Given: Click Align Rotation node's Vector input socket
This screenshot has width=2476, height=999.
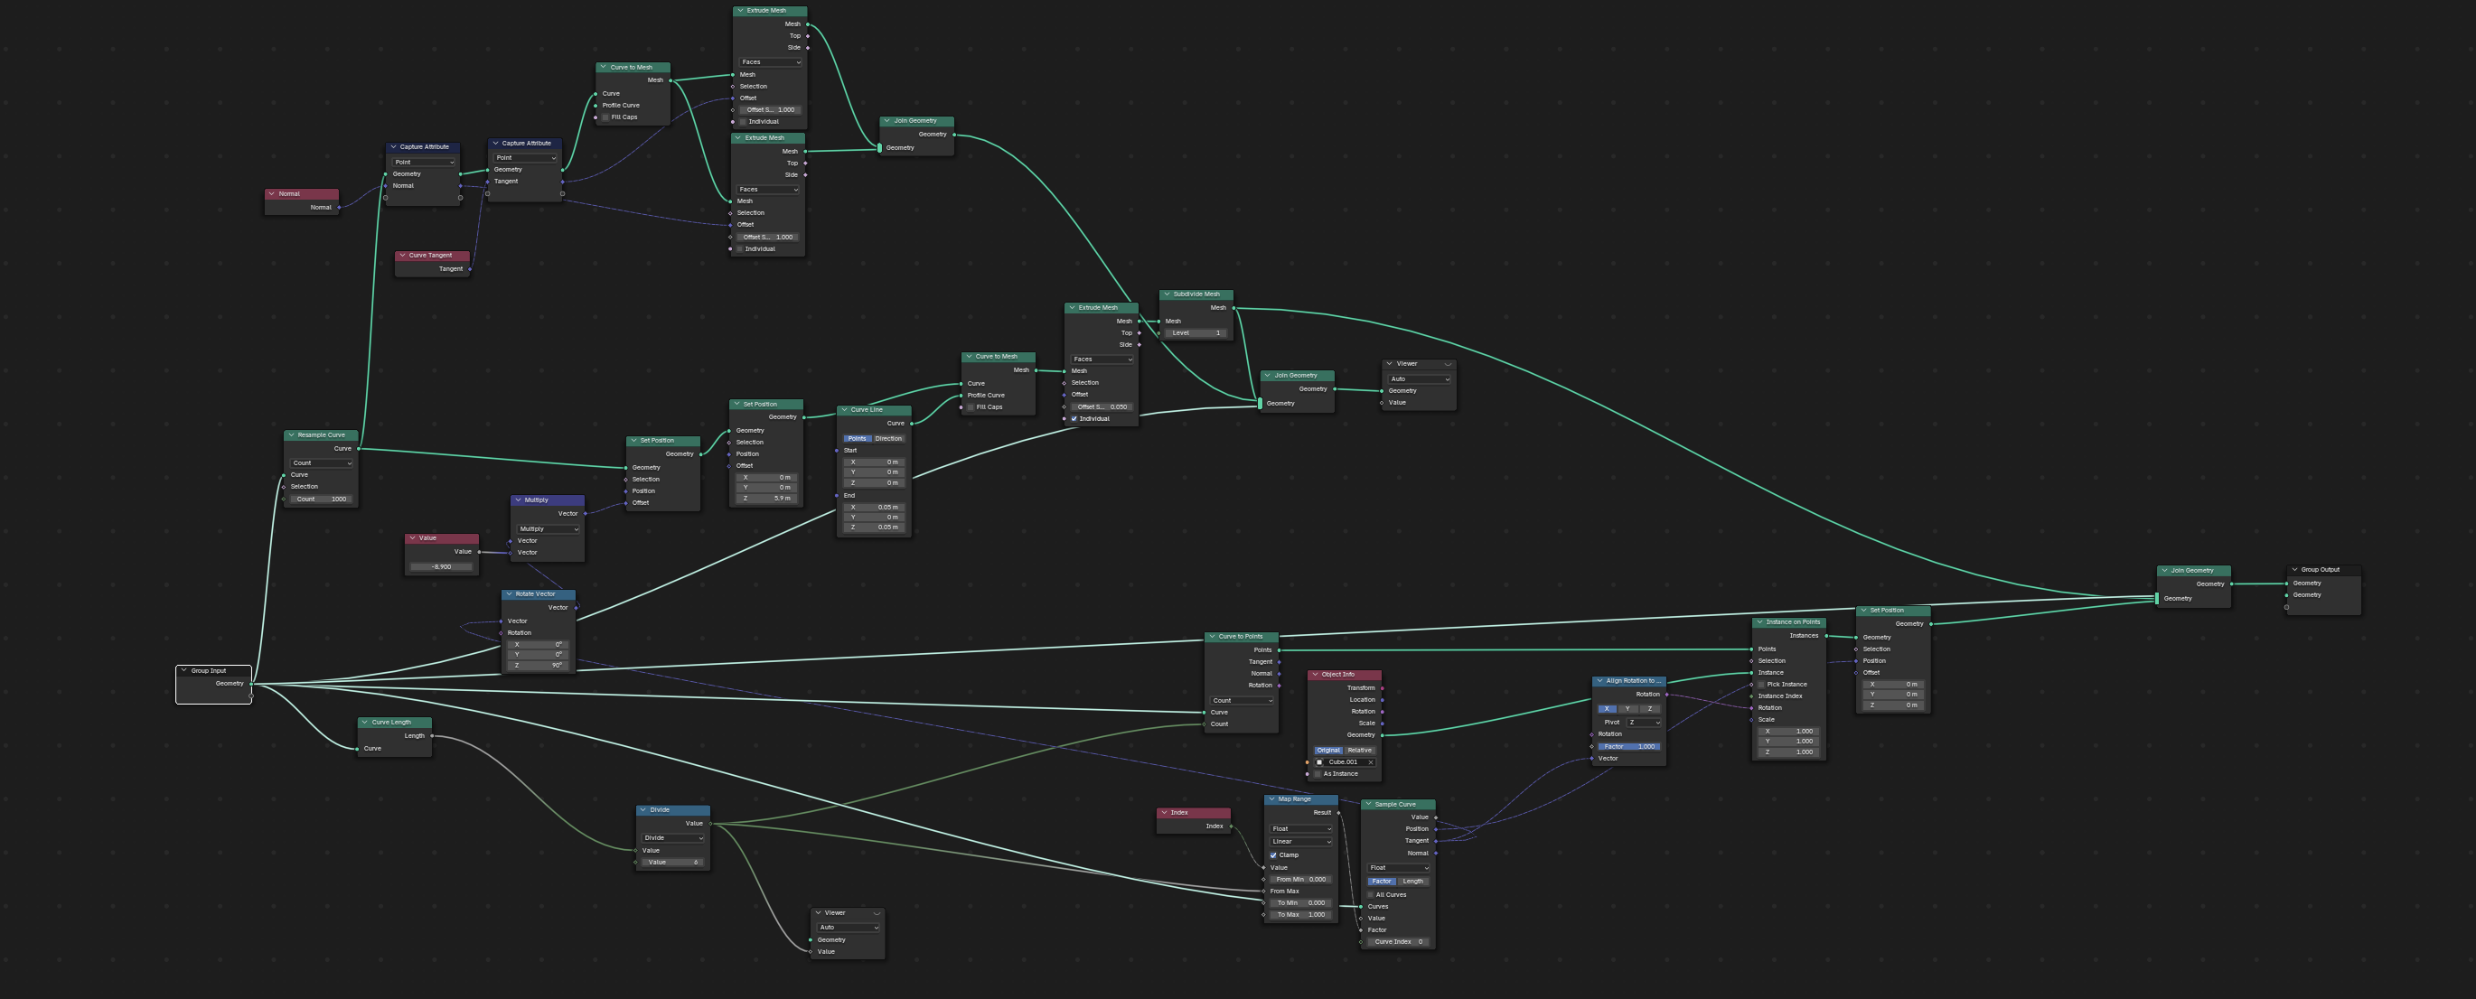Looking at the screenshot, I should tap(1591, 759).
